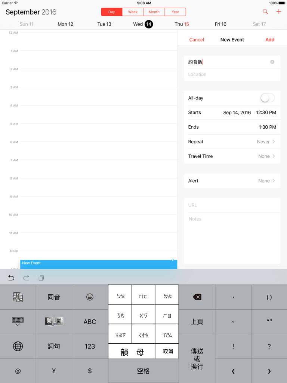Tap the ㄏㄖ zhuyin key
Screen dimensions: 287x383
coord(167,314)
